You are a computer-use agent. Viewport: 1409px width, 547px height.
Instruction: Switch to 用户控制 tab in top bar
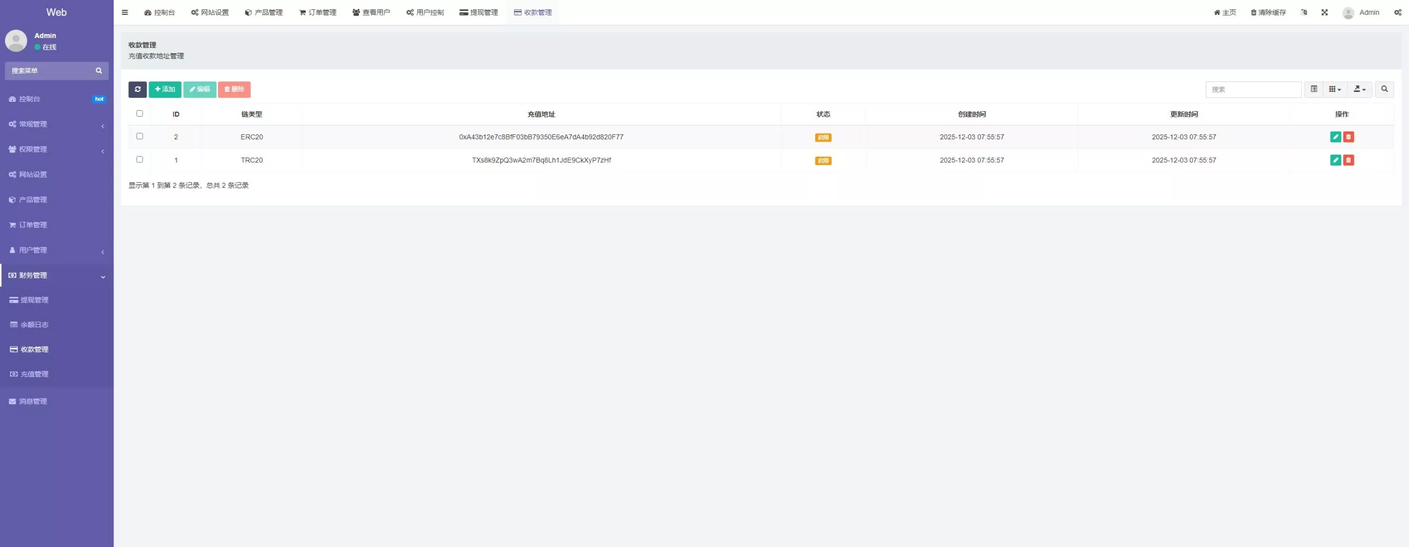[x=425, y=12]
